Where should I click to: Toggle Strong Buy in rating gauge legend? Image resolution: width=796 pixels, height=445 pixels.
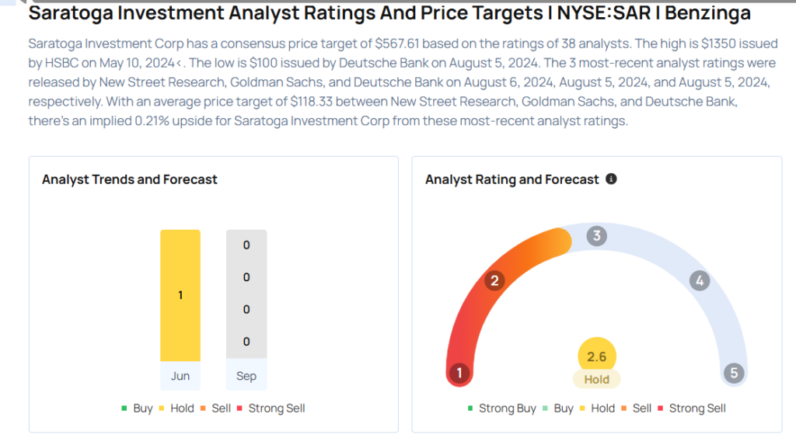click(x=501, y=408)
